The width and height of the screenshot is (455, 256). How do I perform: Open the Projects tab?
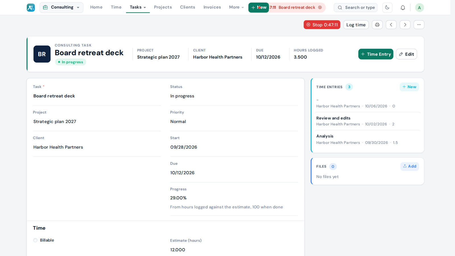point(163,7)
